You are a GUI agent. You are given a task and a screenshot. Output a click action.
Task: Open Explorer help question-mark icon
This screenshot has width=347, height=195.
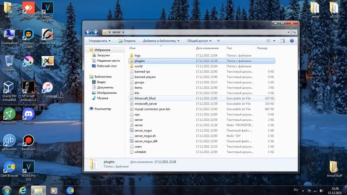pos(292,41)
